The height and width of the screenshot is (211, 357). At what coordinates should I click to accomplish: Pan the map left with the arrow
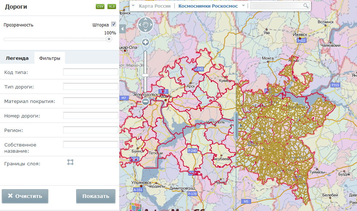[x=140, y=24]
